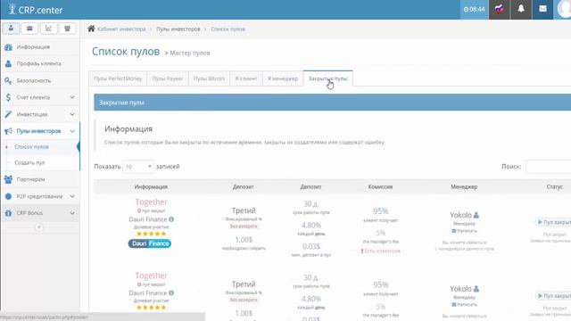Open the first Together pool title
The height and width of the screenshot is (321, 571).
point(152,202)
